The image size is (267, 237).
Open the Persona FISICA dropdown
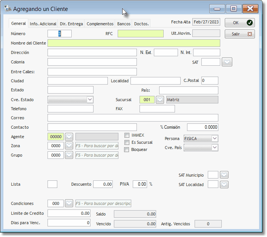point(215,139)
